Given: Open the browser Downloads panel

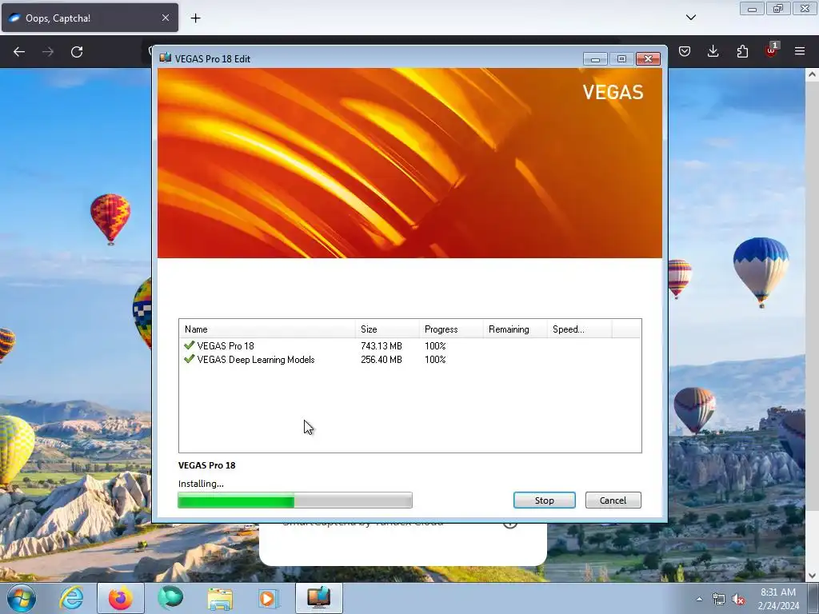Looking at the screenshot, I should click(713, 51).
